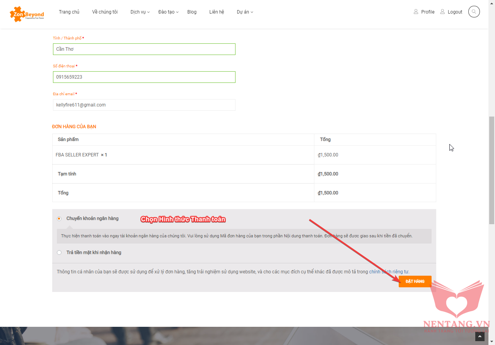The height and width of the screenshot is (345, 495).
Task: Click the Số điện thoại input field
Action: (x=144, y=77)
